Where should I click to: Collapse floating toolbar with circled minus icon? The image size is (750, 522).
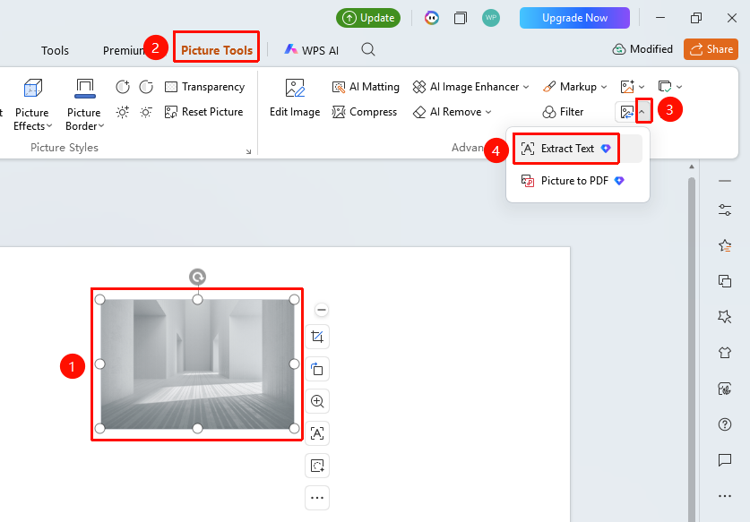pyautogui.click(x=322, y=310)
